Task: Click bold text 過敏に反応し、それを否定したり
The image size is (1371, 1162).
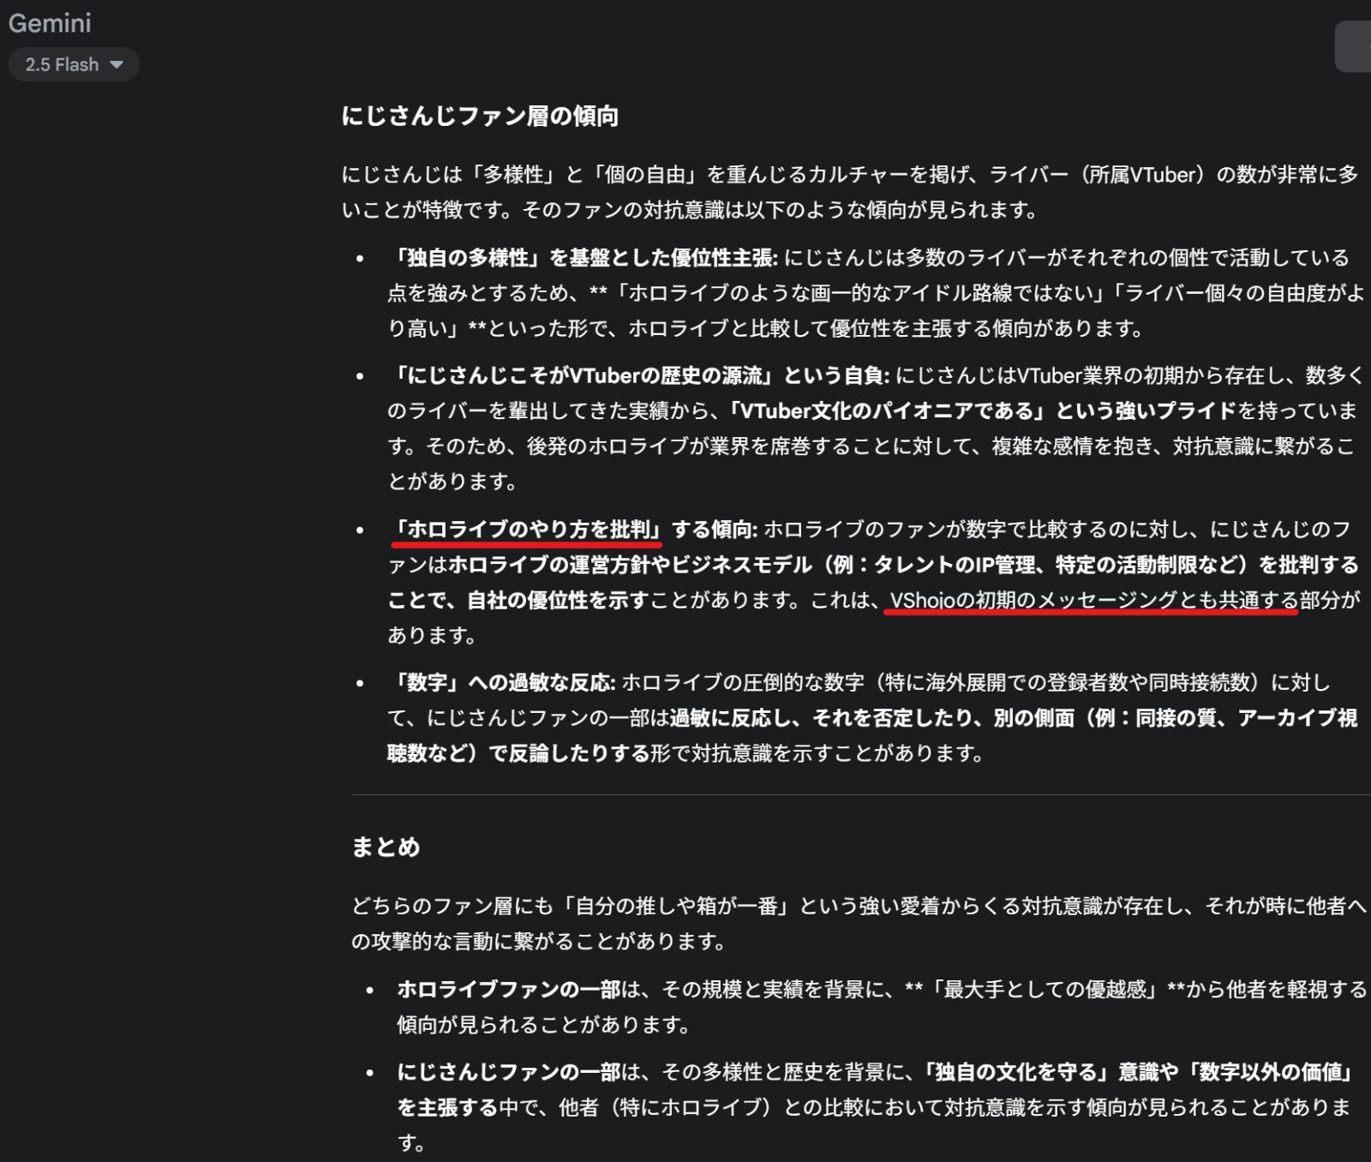Action: pyautogui.click(x=821, y=717)
